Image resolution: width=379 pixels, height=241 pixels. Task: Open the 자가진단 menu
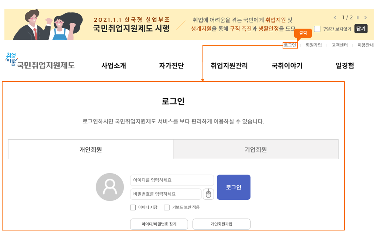tap(171, 66)
